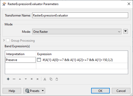The image size is (133, 96).
Task: Open the Presets dropdown menu
Action: pyautogui.click(x=34, y=91)
